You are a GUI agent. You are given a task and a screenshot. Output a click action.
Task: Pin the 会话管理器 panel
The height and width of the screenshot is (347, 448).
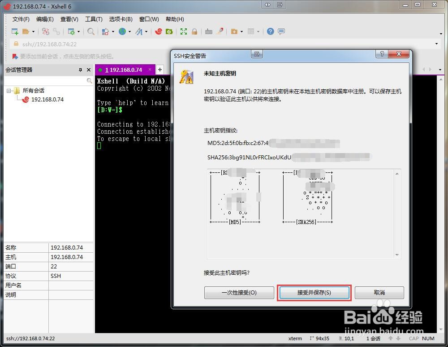[80, 70]
